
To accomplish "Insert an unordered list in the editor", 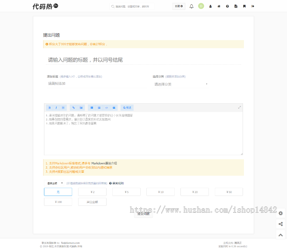I will click(92, 107).
